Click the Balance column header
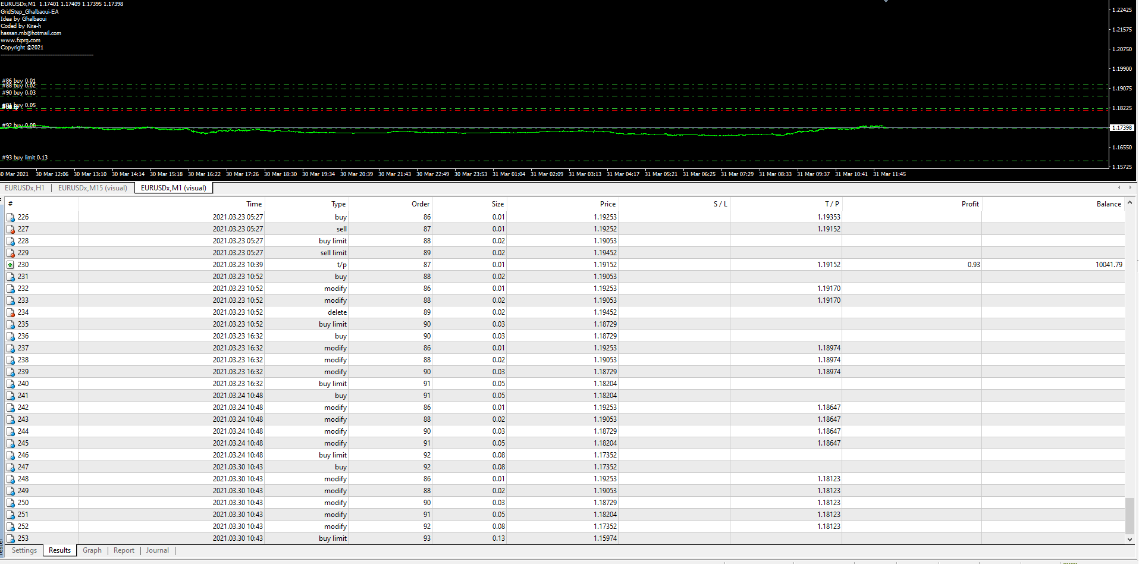Viewport: 1142px width, 564px height. [1108, 204]
